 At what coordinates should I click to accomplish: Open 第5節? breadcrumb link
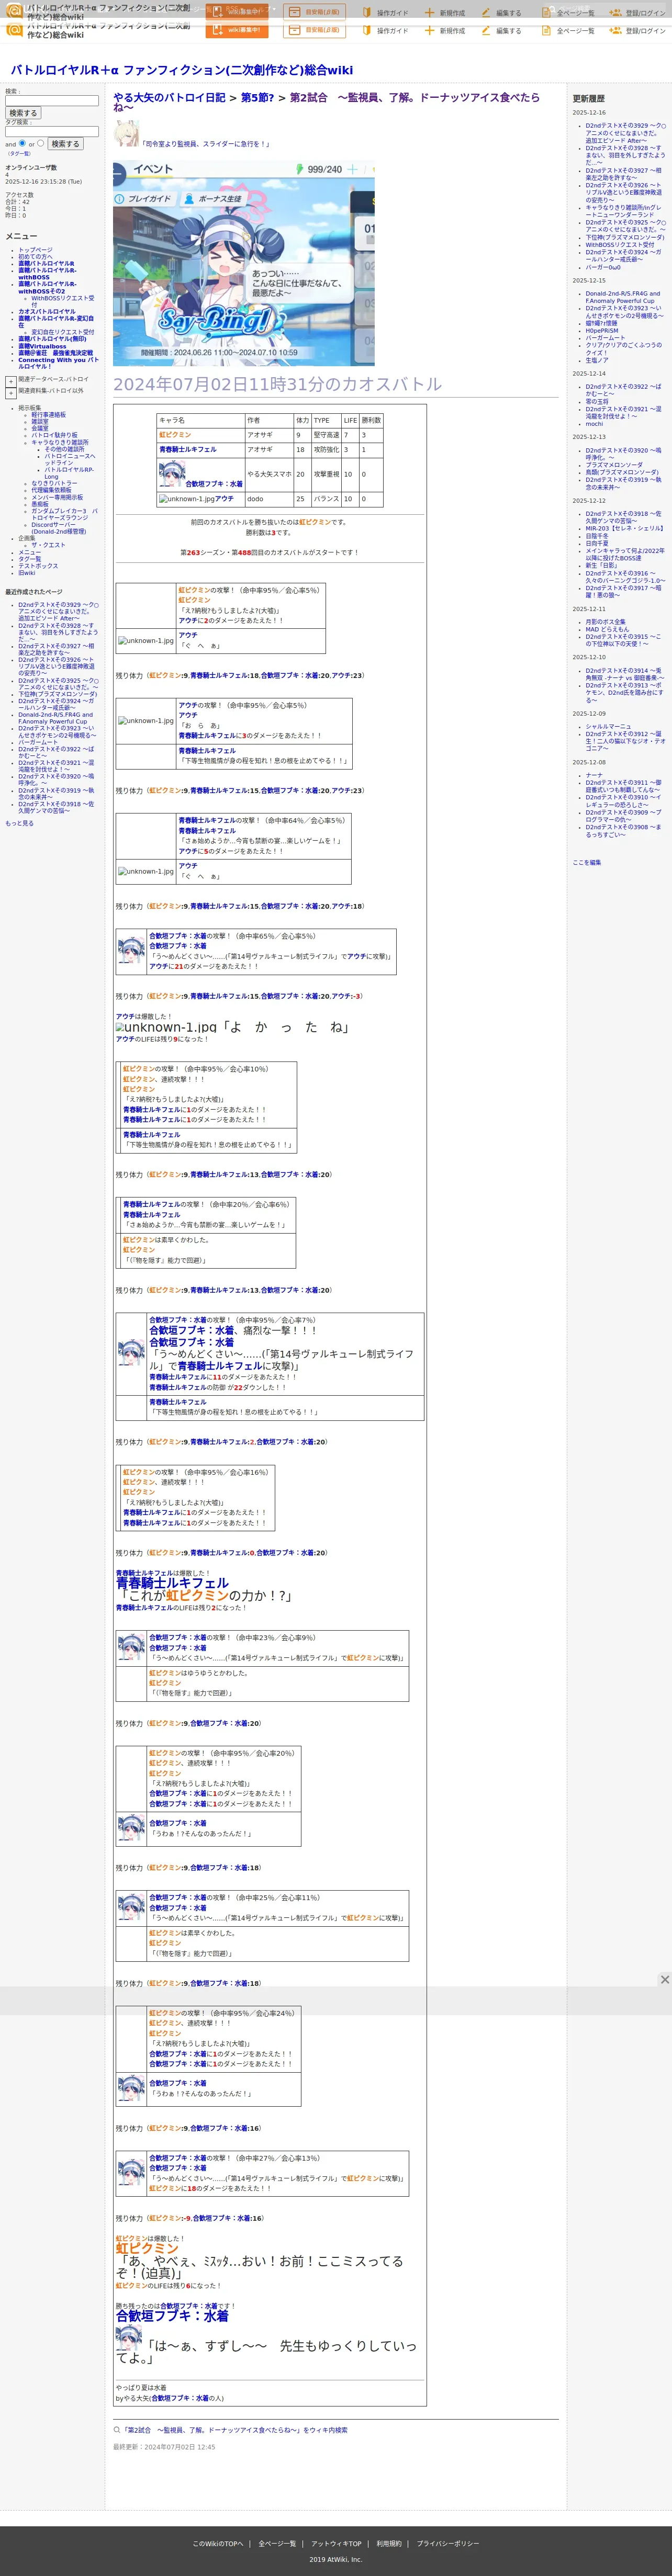pos(257,98)
